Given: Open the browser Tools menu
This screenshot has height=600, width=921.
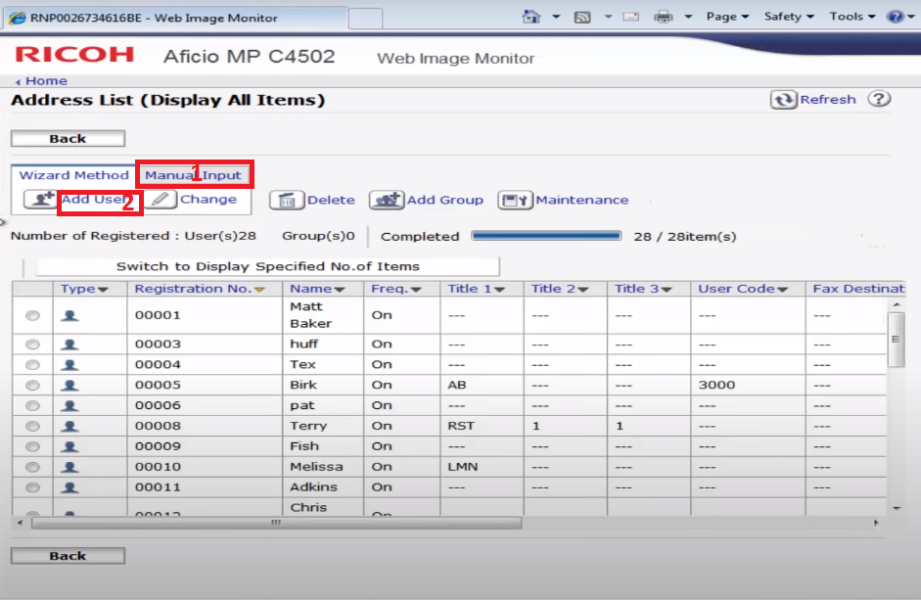Looking at the screenshot, I should coord(852,17).
